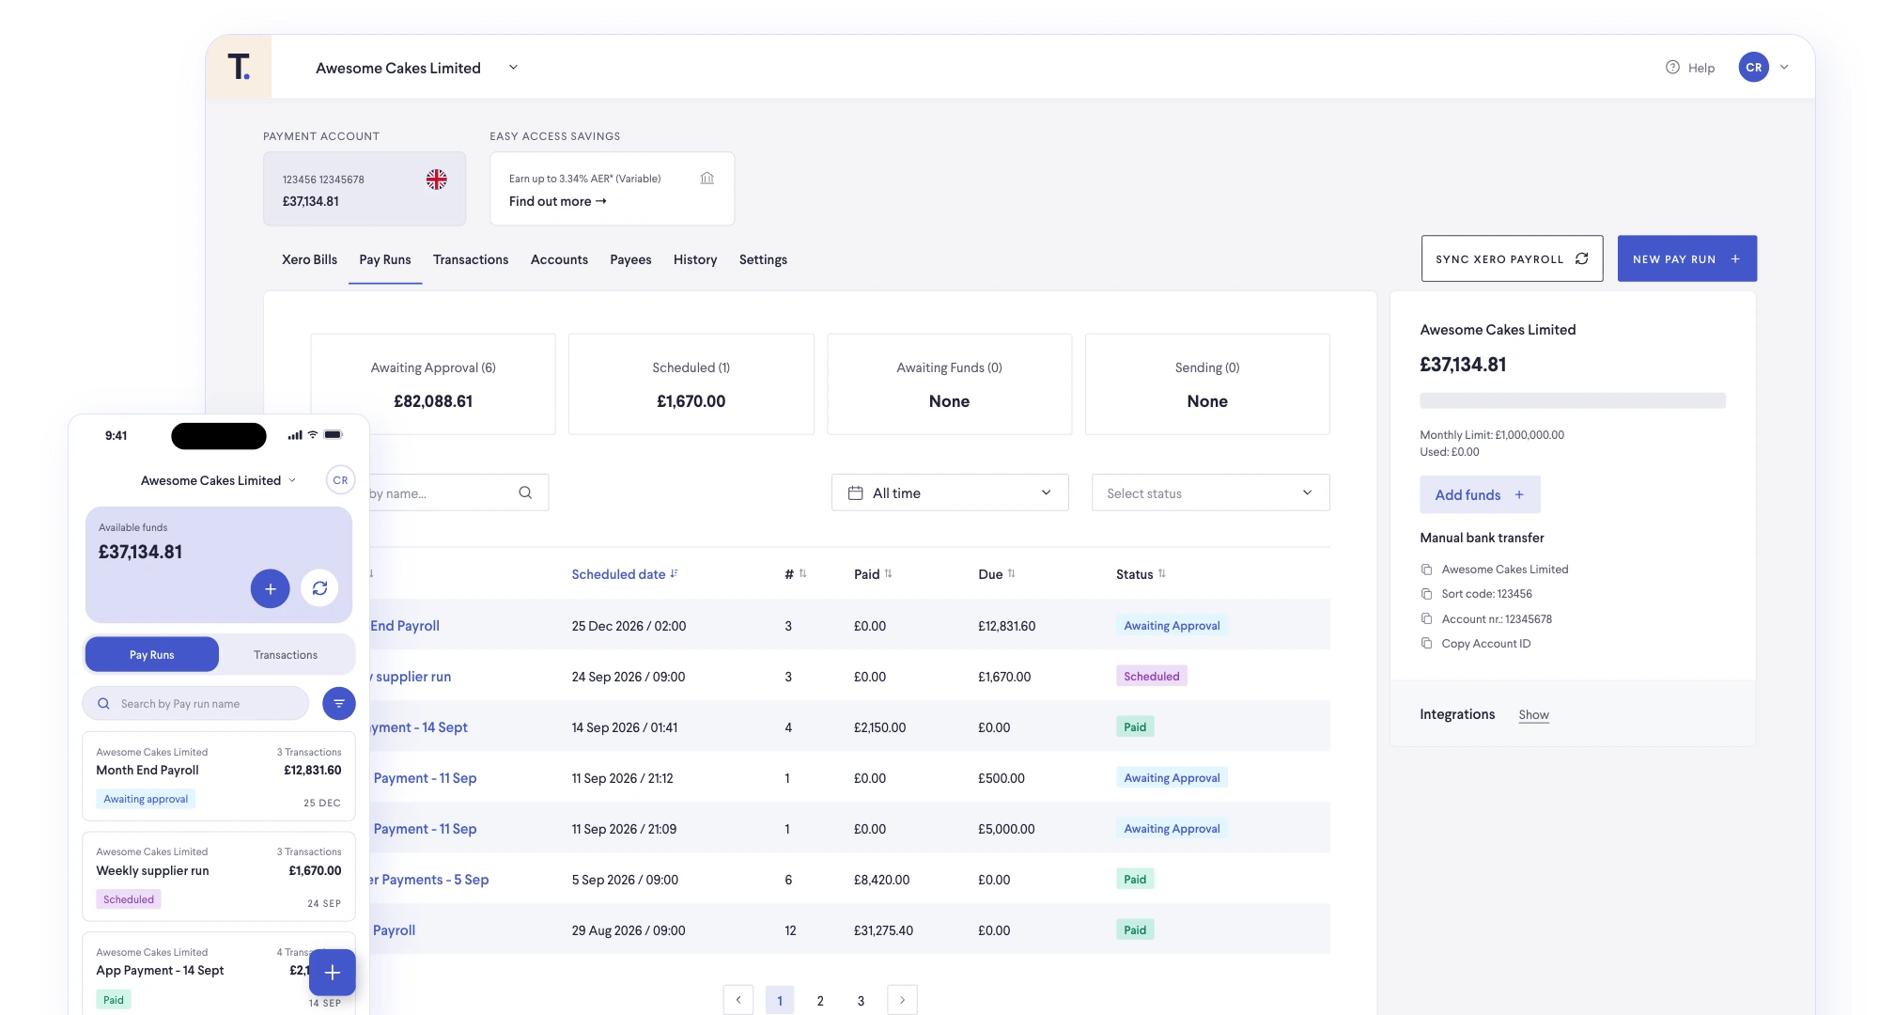The width and height of the screenshot is (1879, 1015).
Task: Open the All time date range dropdown
Action: click(x=950, y=492)
